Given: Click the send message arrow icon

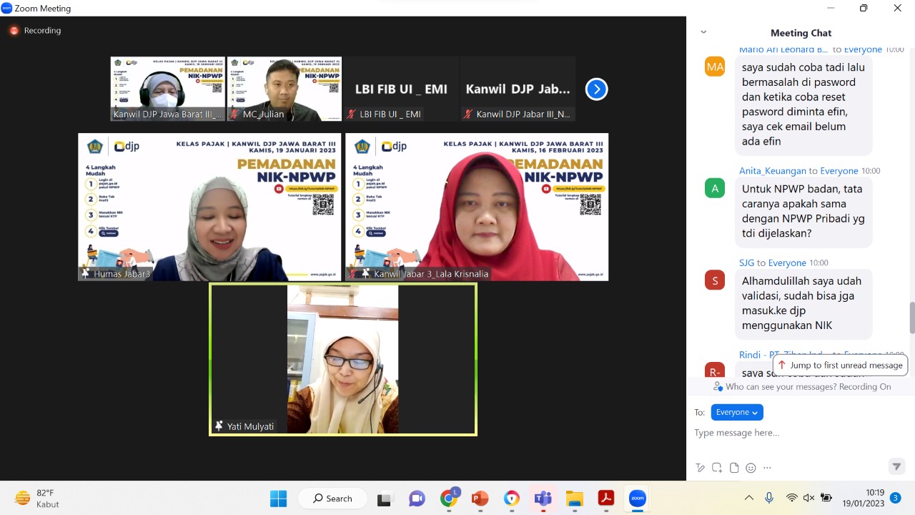Looking at the screenshot, I should coord(896,467).
